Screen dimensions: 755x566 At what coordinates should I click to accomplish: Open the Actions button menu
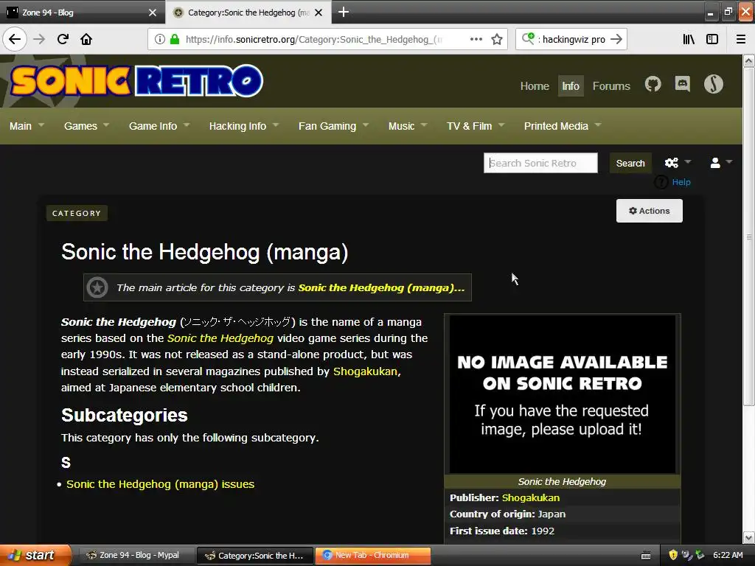[x=649, y=211]
